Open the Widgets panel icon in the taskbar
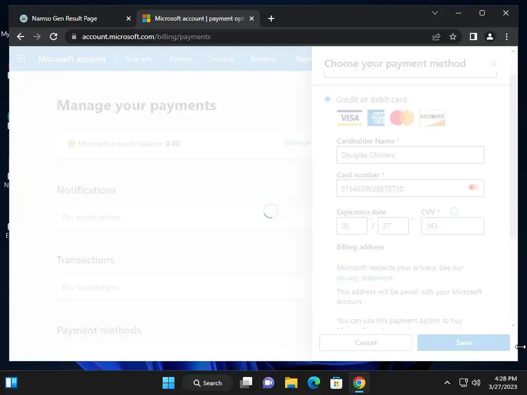527x395 pixels. [x=11, y=383]
